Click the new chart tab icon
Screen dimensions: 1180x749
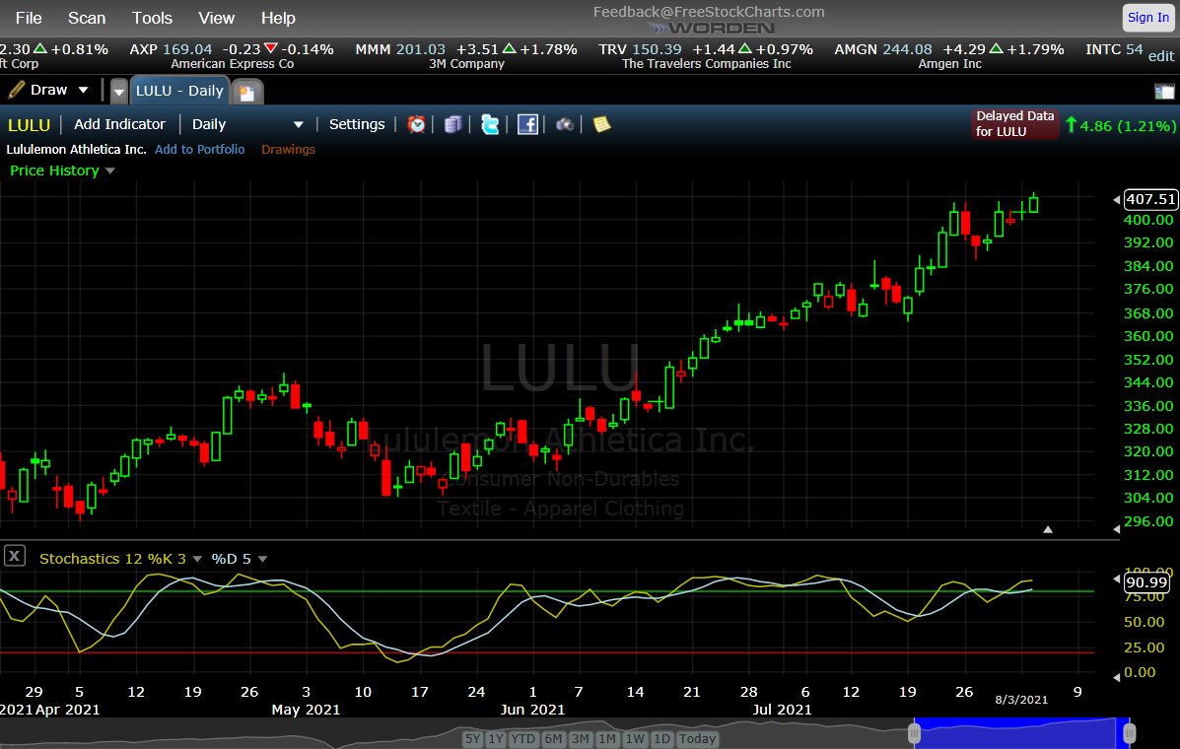(246, 93)
